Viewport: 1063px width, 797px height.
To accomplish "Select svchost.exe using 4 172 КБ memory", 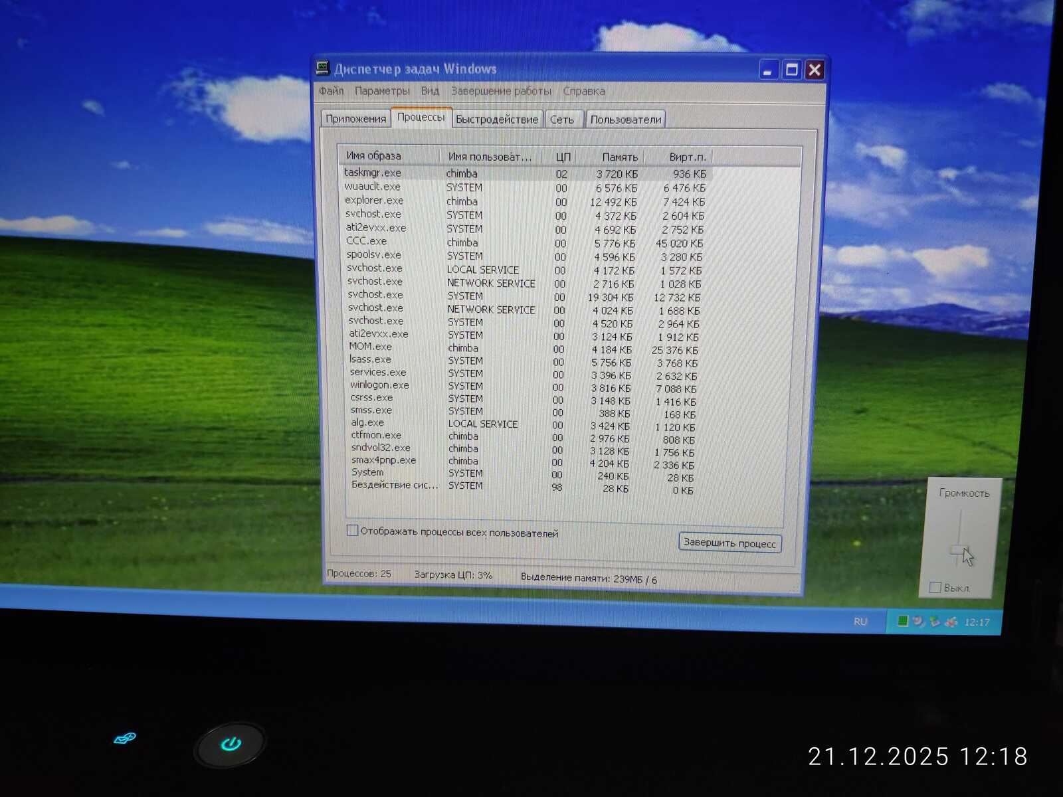I will point(525,270).
